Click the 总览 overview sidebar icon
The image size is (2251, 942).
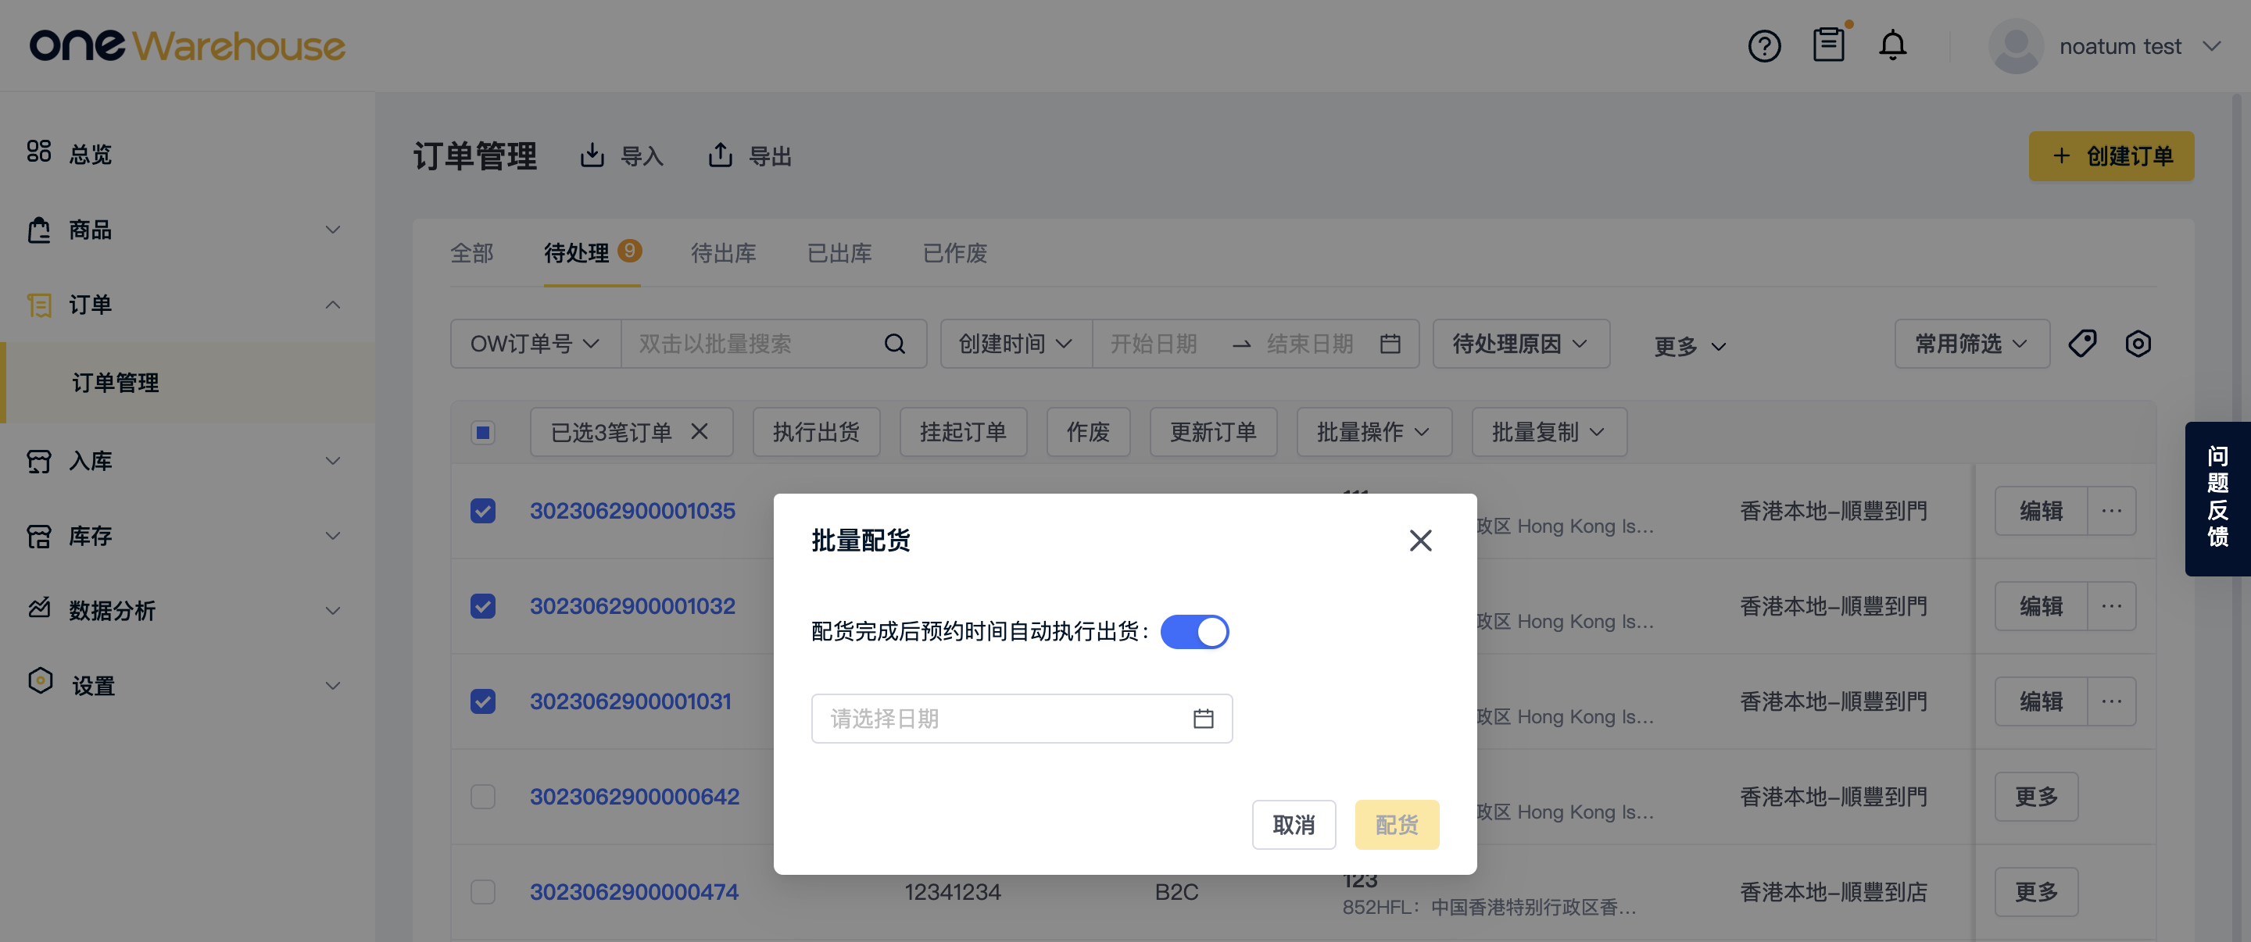click(39, 152)
